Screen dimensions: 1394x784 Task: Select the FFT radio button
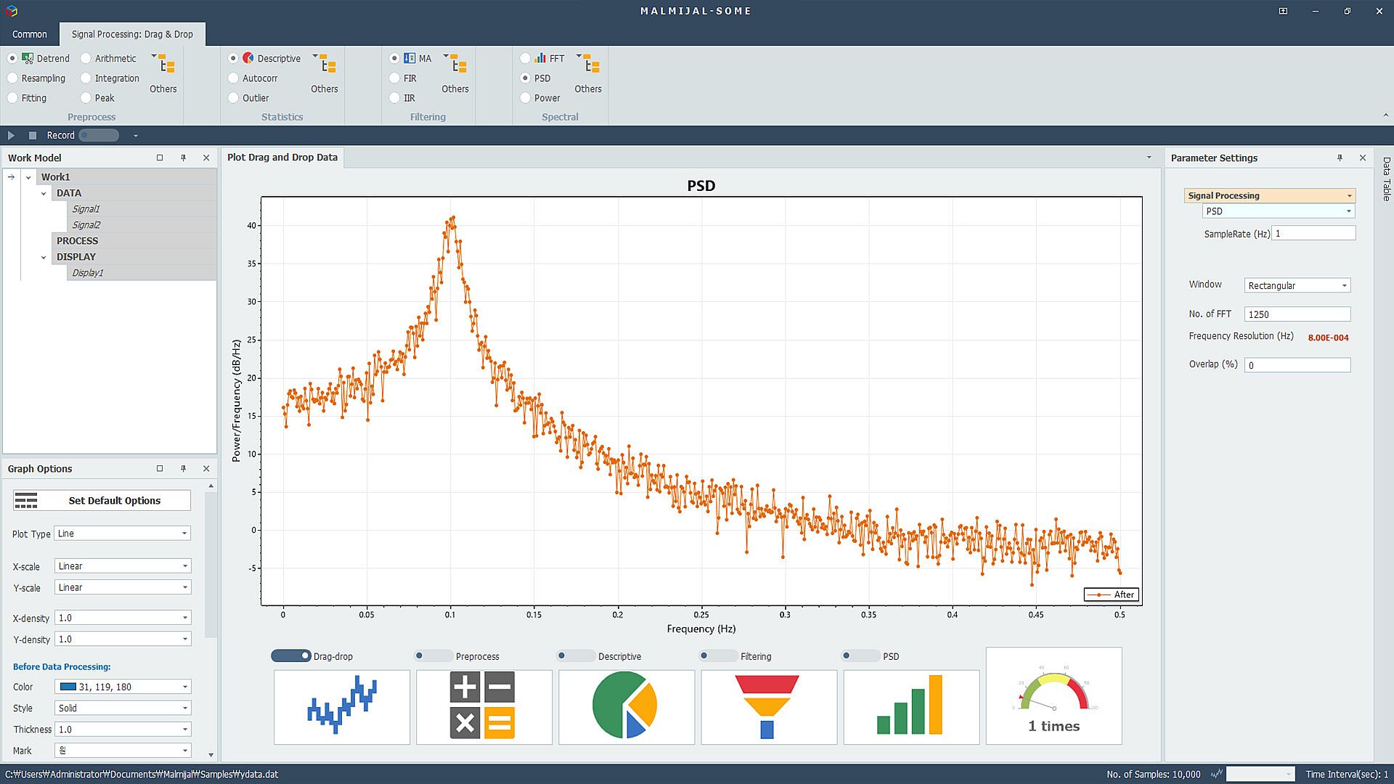(x=526, y=58)
